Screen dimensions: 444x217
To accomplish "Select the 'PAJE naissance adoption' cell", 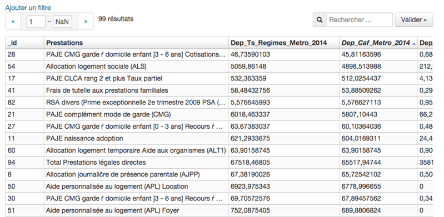I will tap(136, 139).
